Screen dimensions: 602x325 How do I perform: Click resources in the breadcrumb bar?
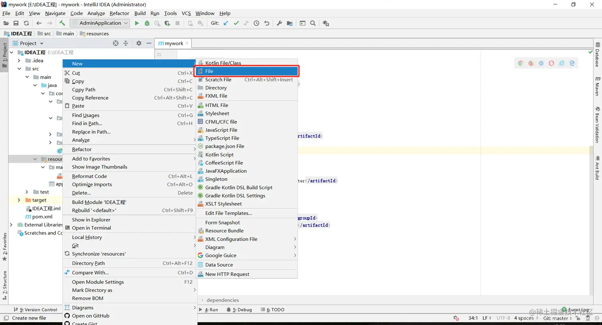point(98,34)
